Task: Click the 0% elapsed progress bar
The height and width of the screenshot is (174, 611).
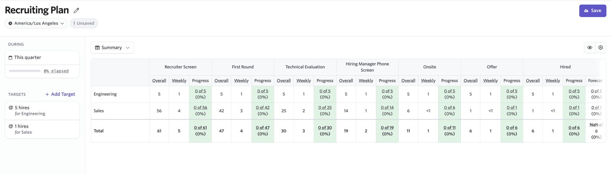Action: [x=25, y=71]
